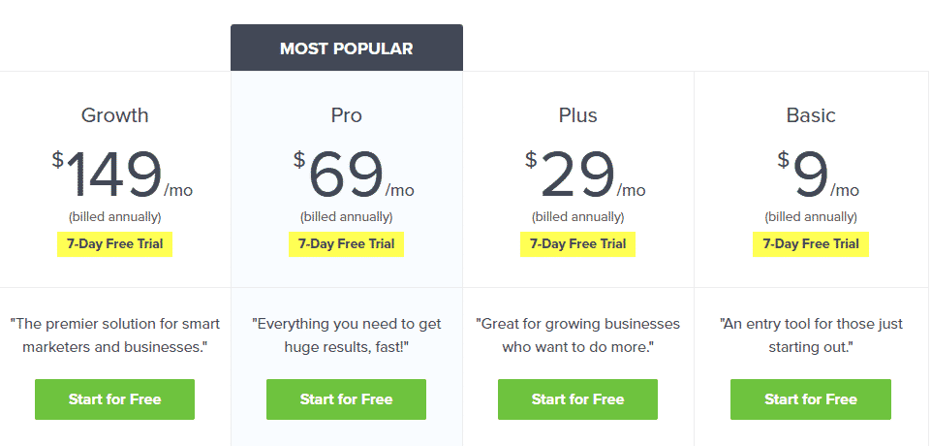The height and width of the screenshot is (446, 931).
Task: Click Start for Free under Plus plan
Action: 577,399
